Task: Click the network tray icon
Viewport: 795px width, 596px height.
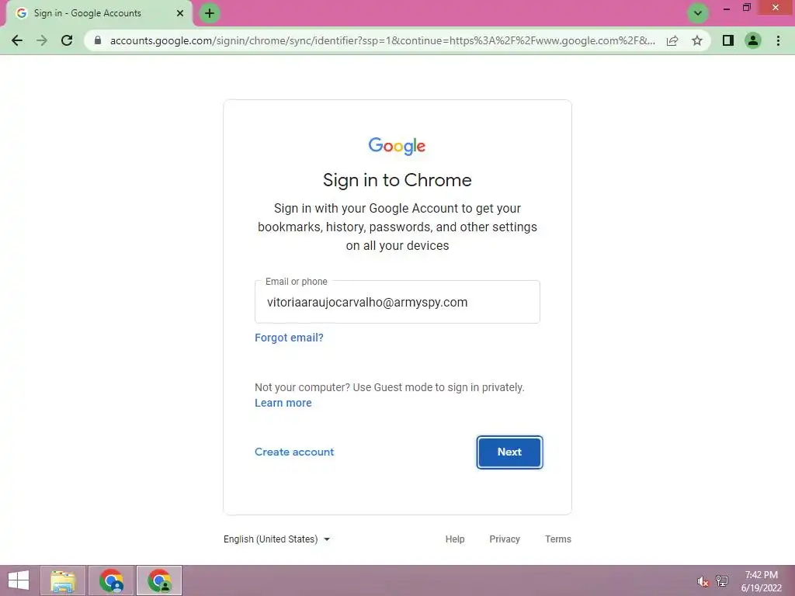Action: [x=722, y=581]
